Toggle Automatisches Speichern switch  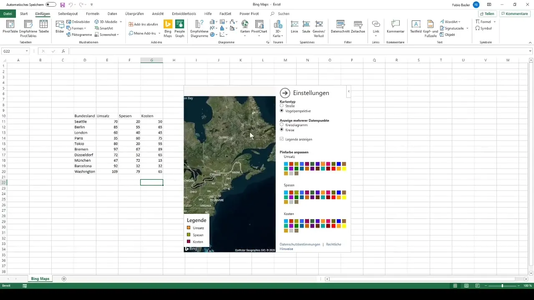coord(51,5)
